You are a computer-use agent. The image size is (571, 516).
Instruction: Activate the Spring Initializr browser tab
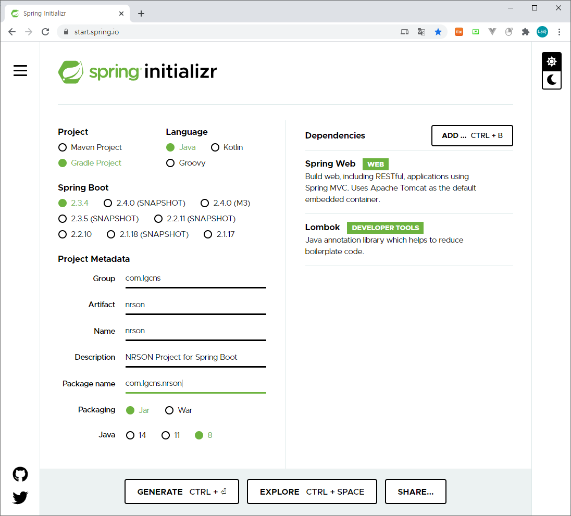67,14
